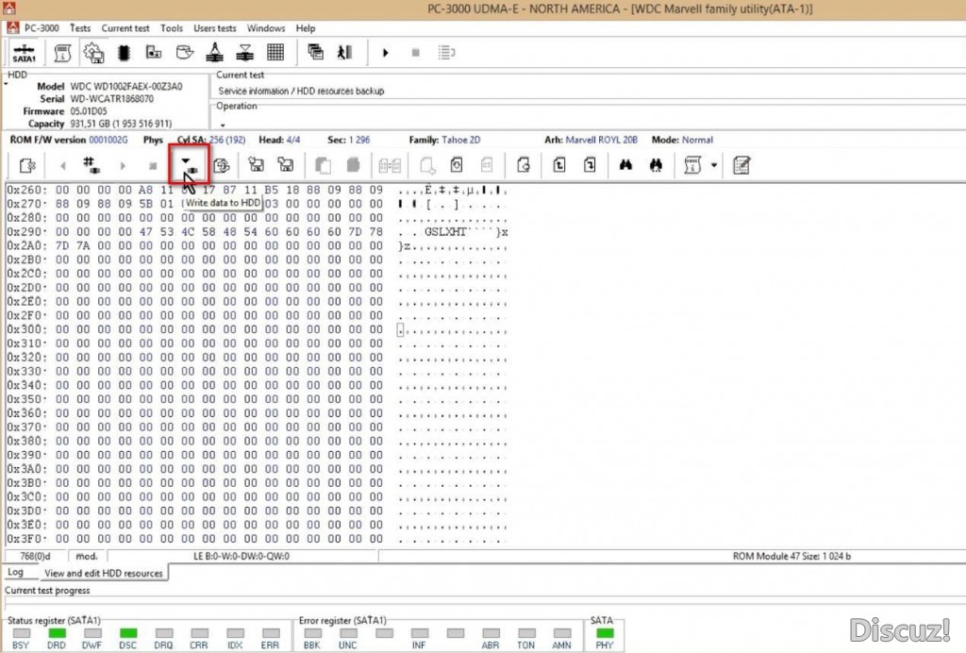Click the black chip icon
Viewport: 966px width, 653px height.
click(124, 53)
